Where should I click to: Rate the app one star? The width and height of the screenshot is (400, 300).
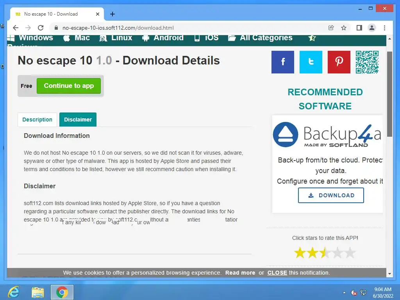pyautogui.click(x=300, y=253)
